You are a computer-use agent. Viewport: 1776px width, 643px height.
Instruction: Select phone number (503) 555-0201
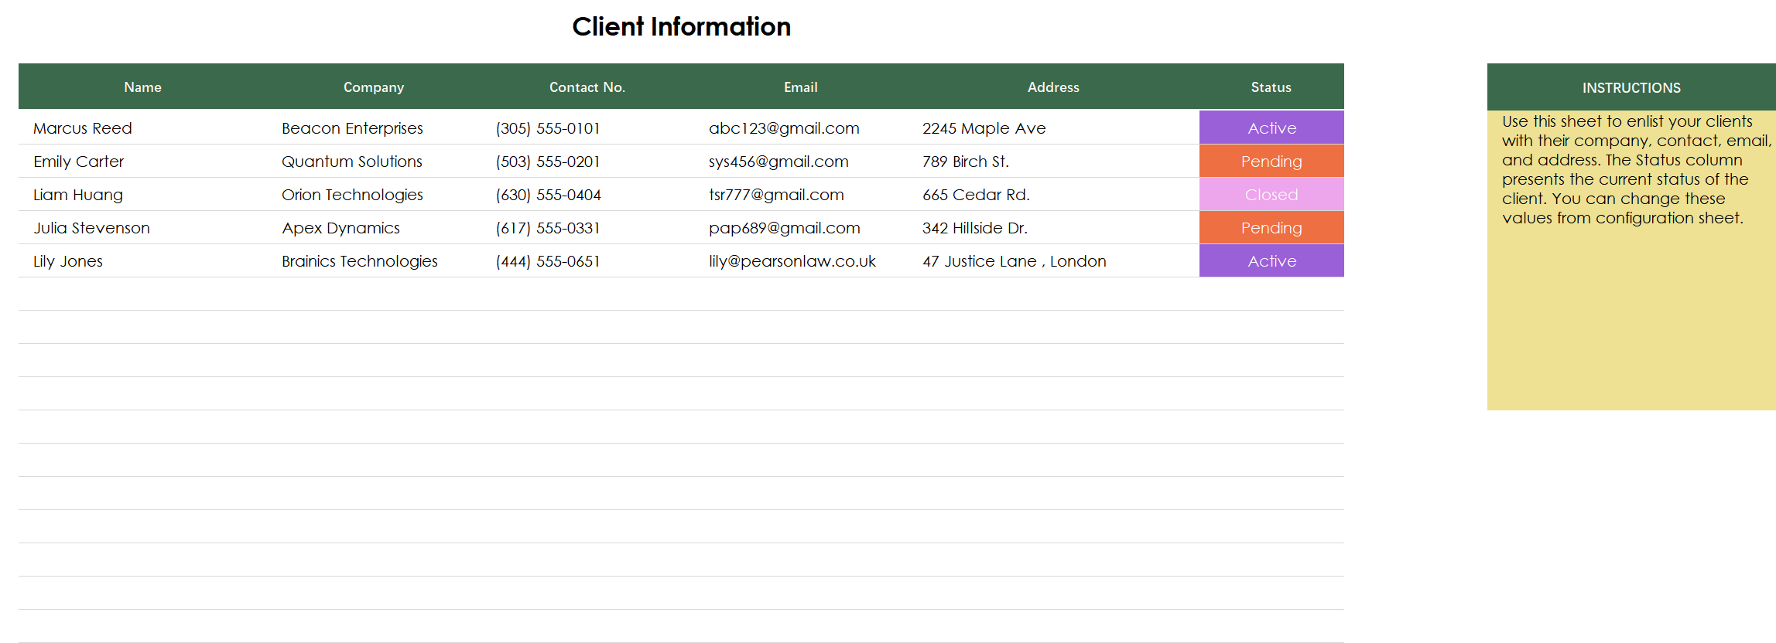(x=548, y=162)
